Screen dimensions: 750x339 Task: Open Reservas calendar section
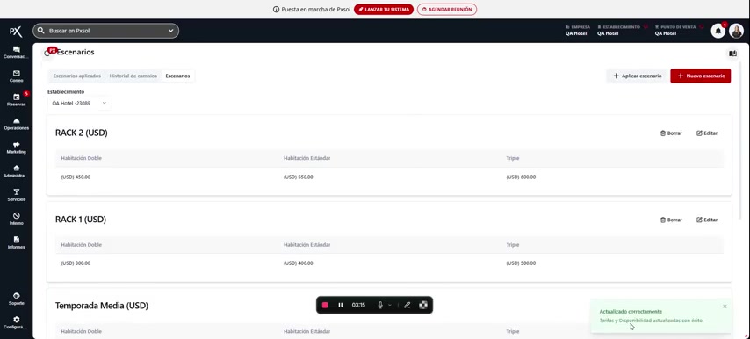point(17,100)
